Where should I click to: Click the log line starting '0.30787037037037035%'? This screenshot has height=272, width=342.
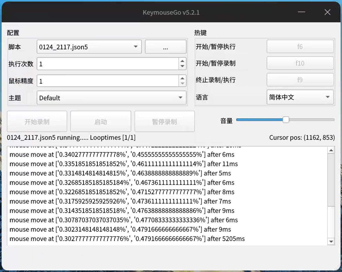123,220
